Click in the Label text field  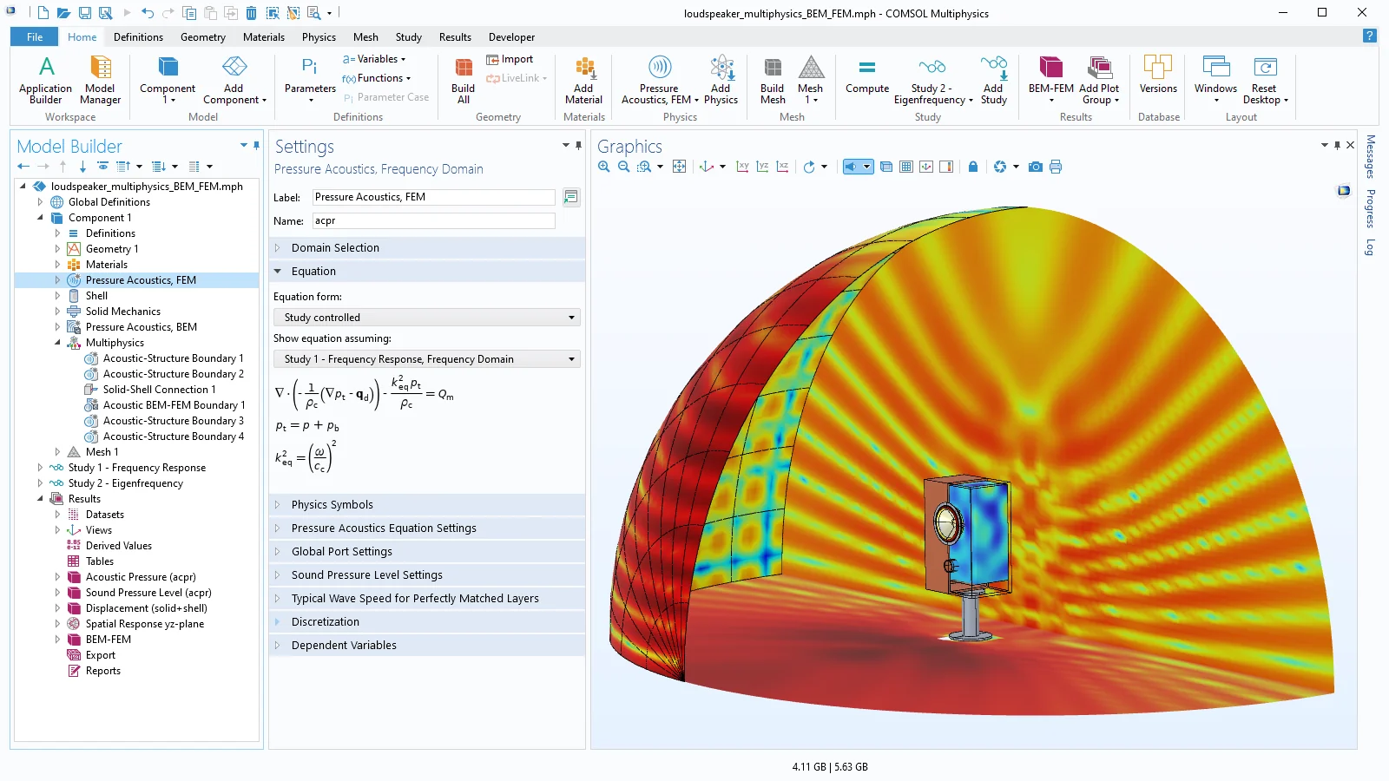tap(434, 198)
